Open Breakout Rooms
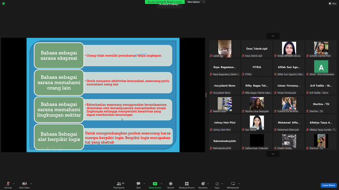339x190 pixels. [187, 185]
